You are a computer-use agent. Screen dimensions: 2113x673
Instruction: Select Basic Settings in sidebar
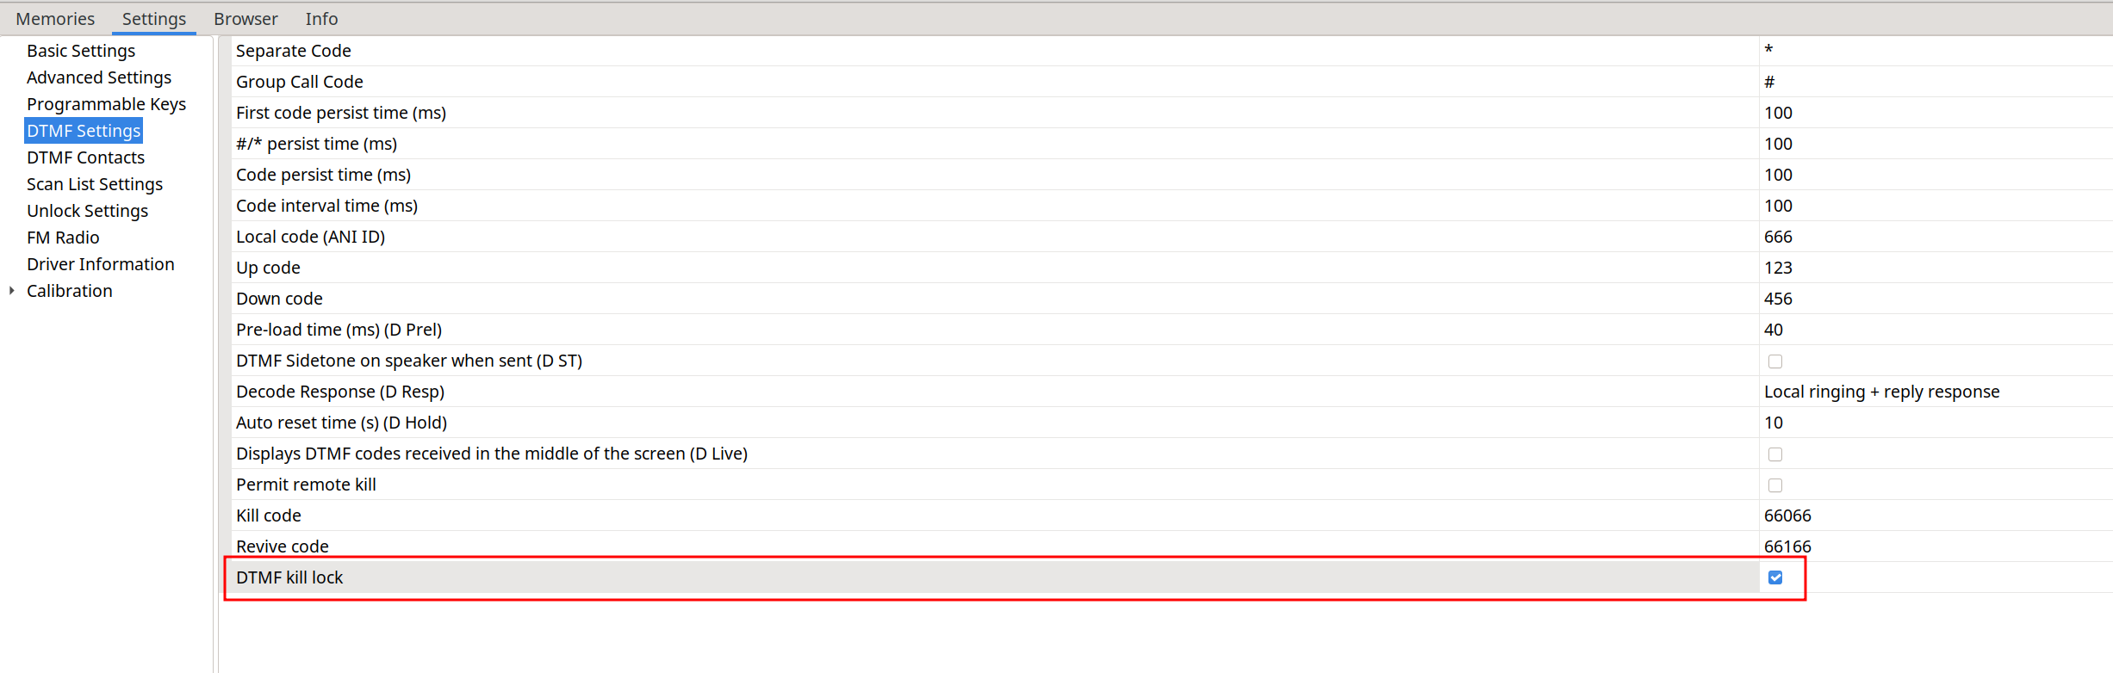coord(81,51)
